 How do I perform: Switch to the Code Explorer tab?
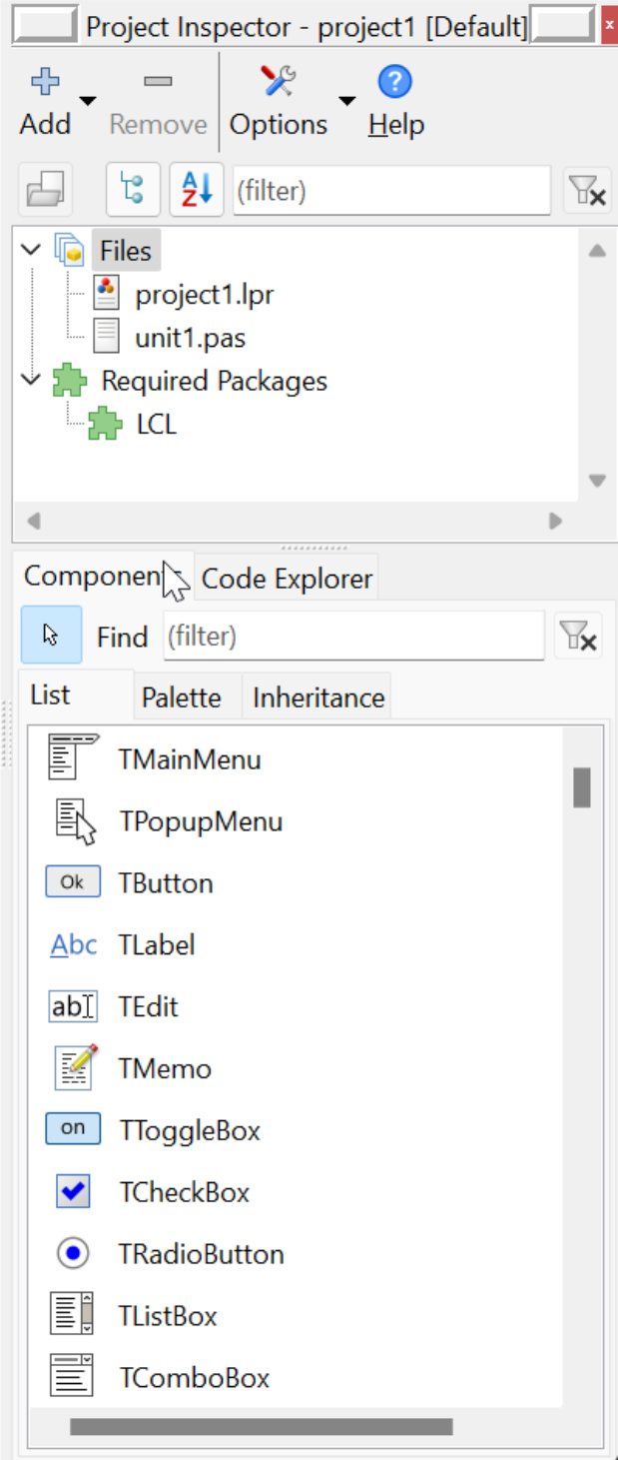[287, 577]
